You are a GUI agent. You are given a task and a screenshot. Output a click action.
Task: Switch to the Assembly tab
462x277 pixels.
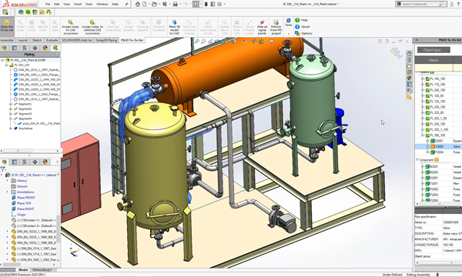(x=7, y=40)
